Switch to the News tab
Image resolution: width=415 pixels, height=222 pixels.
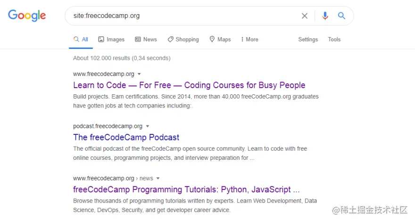tap(146, 40)
